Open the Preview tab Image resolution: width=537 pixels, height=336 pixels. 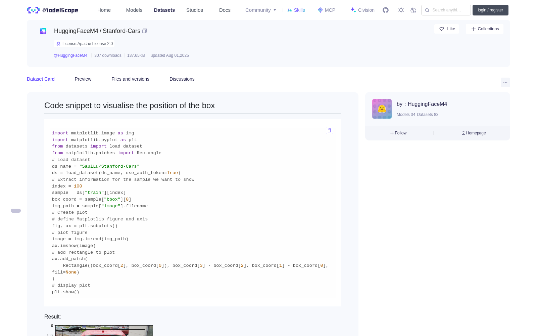[83, 79]
